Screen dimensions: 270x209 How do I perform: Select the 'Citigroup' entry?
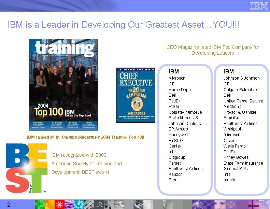tap(177, 157)
